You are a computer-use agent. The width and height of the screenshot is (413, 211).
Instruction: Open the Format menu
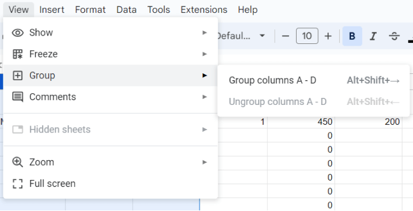pyautogui.click(x=90, y=10)
